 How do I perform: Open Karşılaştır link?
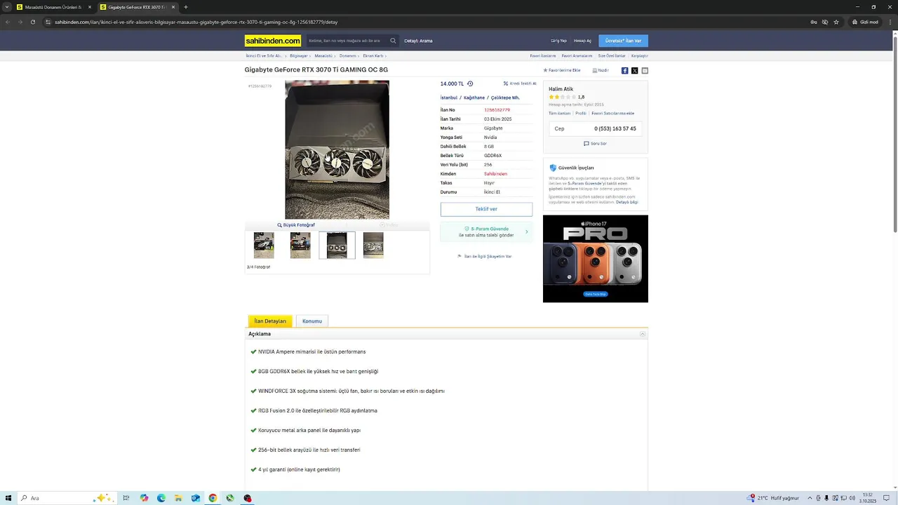(640, 55)
